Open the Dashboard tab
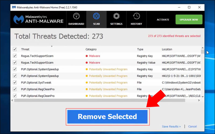Image resolution: width=215 pixels, height=134 pixels. pos(76,19)
